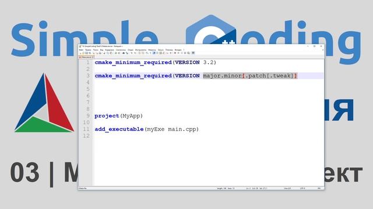Viewport: 373px width, 209px height.
Task: Click line number 3 in the margin
Action: [x=88, y=76]
